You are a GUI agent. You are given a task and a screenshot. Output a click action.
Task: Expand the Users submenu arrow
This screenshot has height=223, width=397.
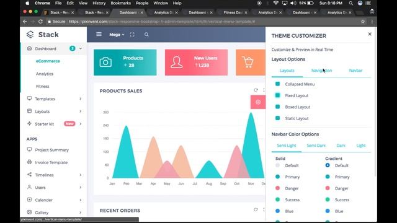coord(81,187)
